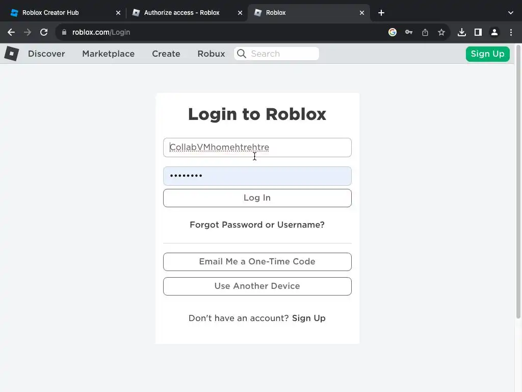The height and width of the screenshot is (392, 522).
Task: Click Forgot Password or Username link
Action: coord(257,225)
